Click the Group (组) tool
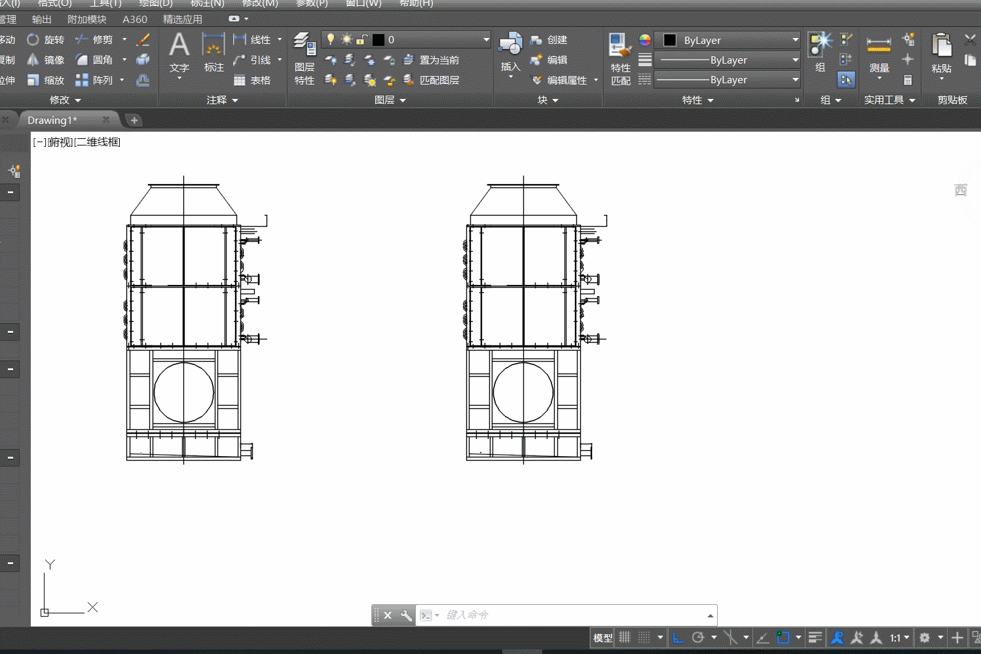 point(820,52)
